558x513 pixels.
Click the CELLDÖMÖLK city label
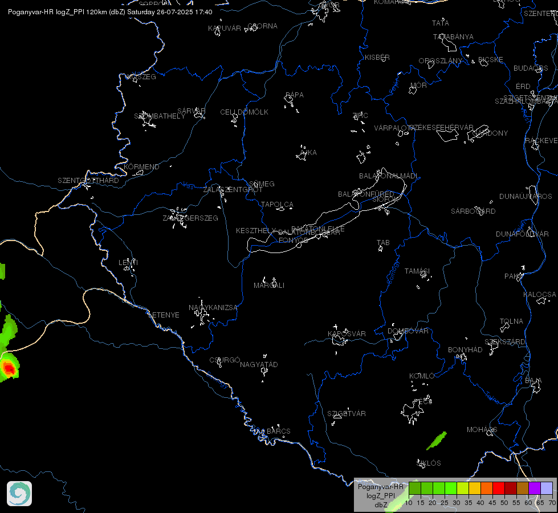[244, 112]
